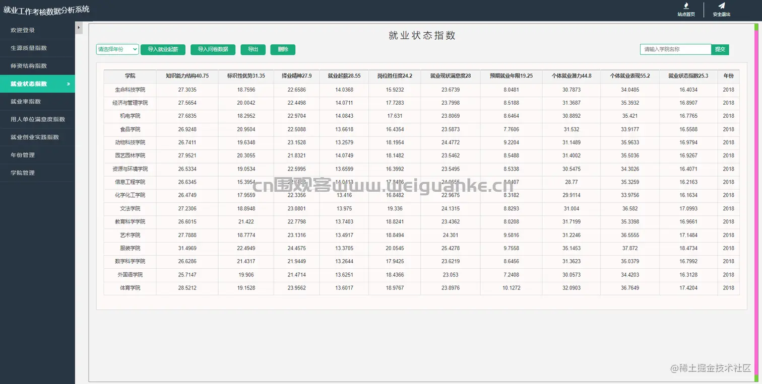Image resolution: width=762 pixels, height=384 pixels.
Task: Click the 导入就业起薪 button
Action: pyautogui.click(x=163, y=49)
